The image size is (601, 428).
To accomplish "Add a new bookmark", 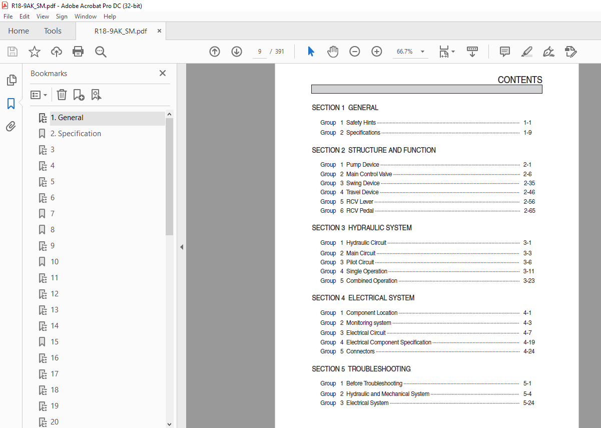I will pos(79,95).
